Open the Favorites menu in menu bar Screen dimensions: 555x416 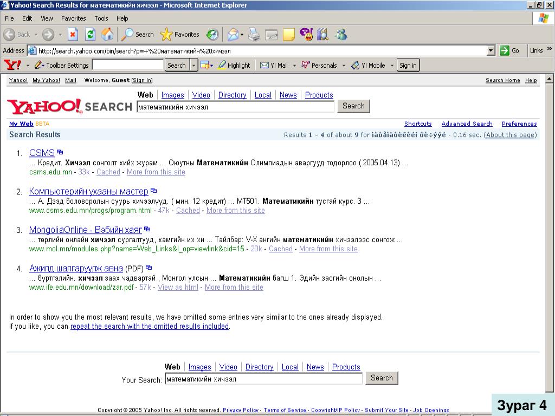(x=73, y=18)
